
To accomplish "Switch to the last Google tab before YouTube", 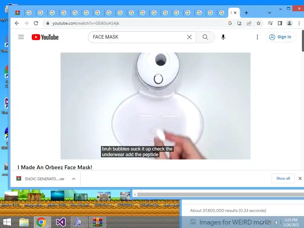I will 221,13.
